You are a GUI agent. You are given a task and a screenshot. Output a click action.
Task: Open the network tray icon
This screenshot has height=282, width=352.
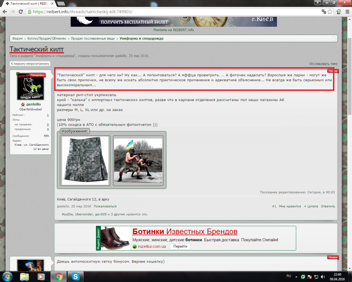316,276
